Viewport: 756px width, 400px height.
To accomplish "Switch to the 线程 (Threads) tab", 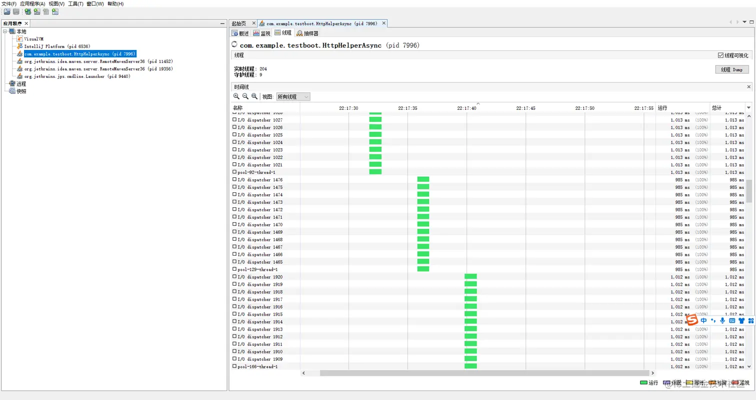I will tap(283, 33).
